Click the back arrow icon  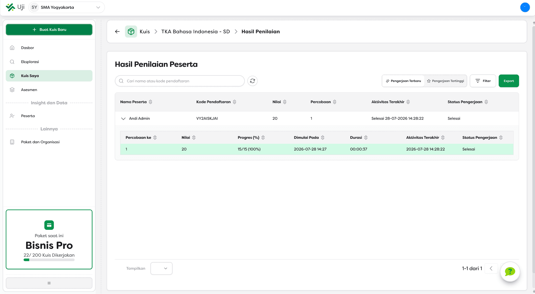117,32
